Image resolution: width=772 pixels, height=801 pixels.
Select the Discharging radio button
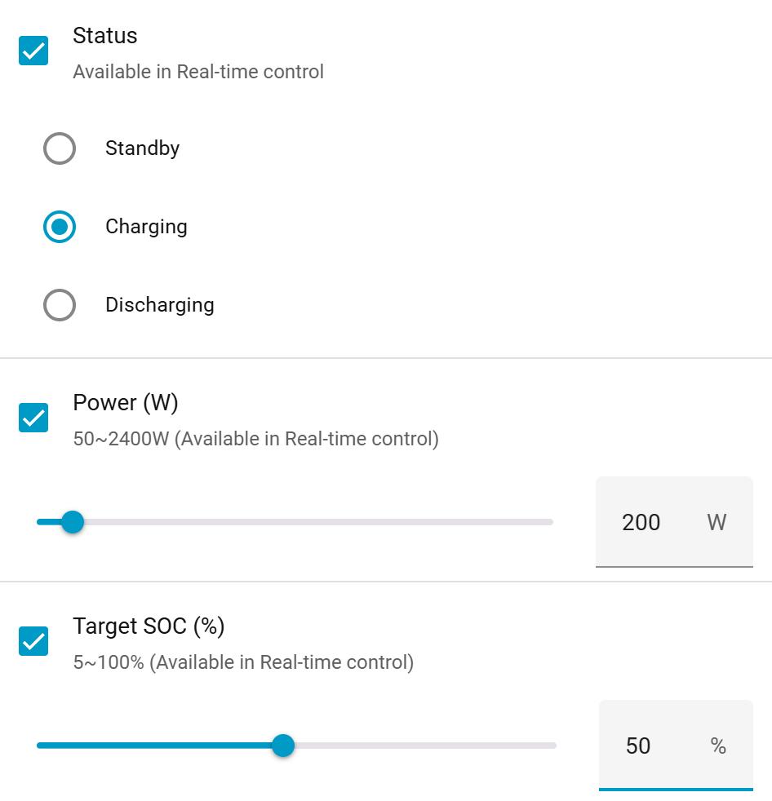(x=60, y=305)
